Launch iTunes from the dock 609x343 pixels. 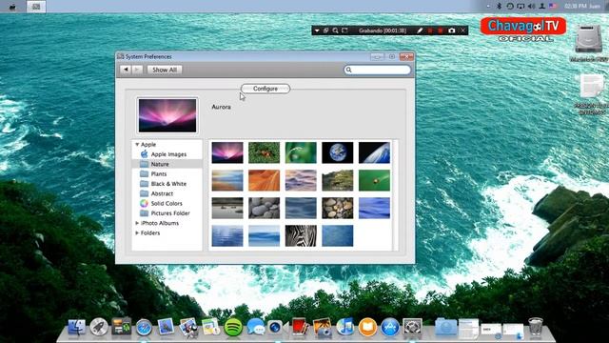[344, 327]
